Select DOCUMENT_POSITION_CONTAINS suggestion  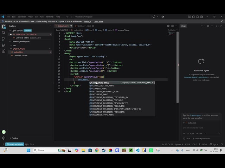[122, 100]
